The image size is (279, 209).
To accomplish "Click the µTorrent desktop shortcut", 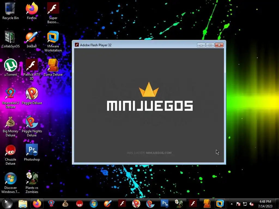I will click(11, 67).
